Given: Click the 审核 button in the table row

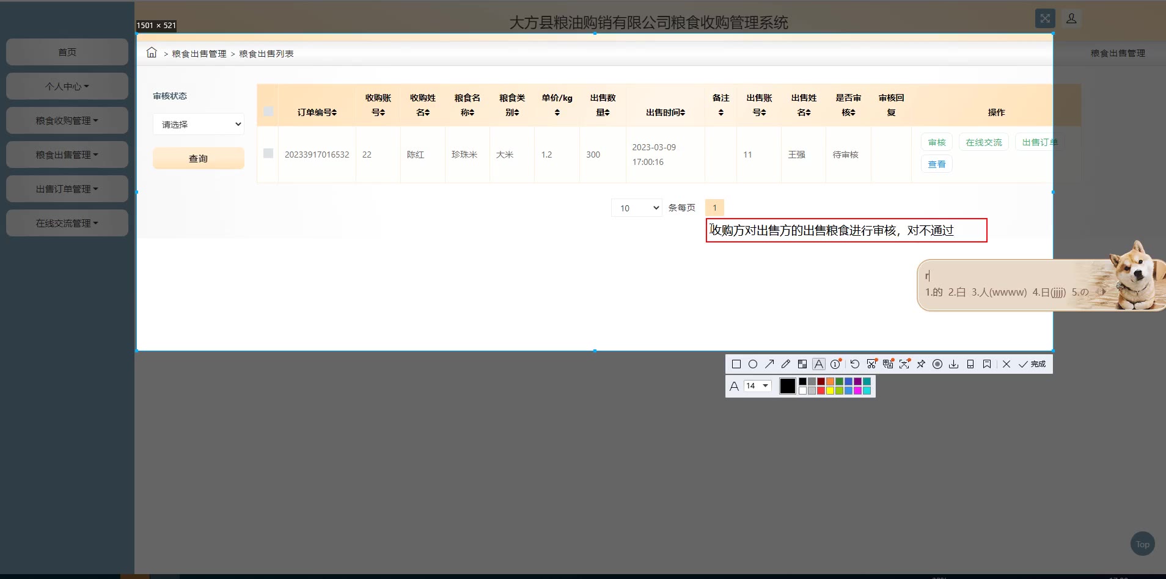Looking at the screenshot, I should [x=937, y=142].
